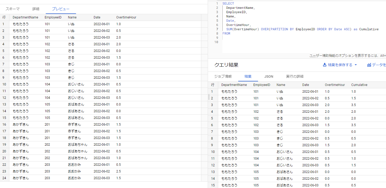Click the Date header in query results

coord(305,85)
